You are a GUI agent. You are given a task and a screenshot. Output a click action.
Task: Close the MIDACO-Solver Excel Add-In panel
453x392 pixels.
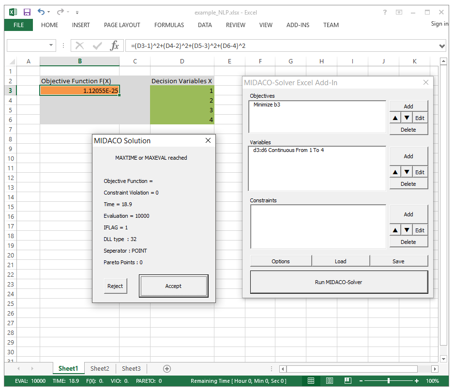[425, 82]
